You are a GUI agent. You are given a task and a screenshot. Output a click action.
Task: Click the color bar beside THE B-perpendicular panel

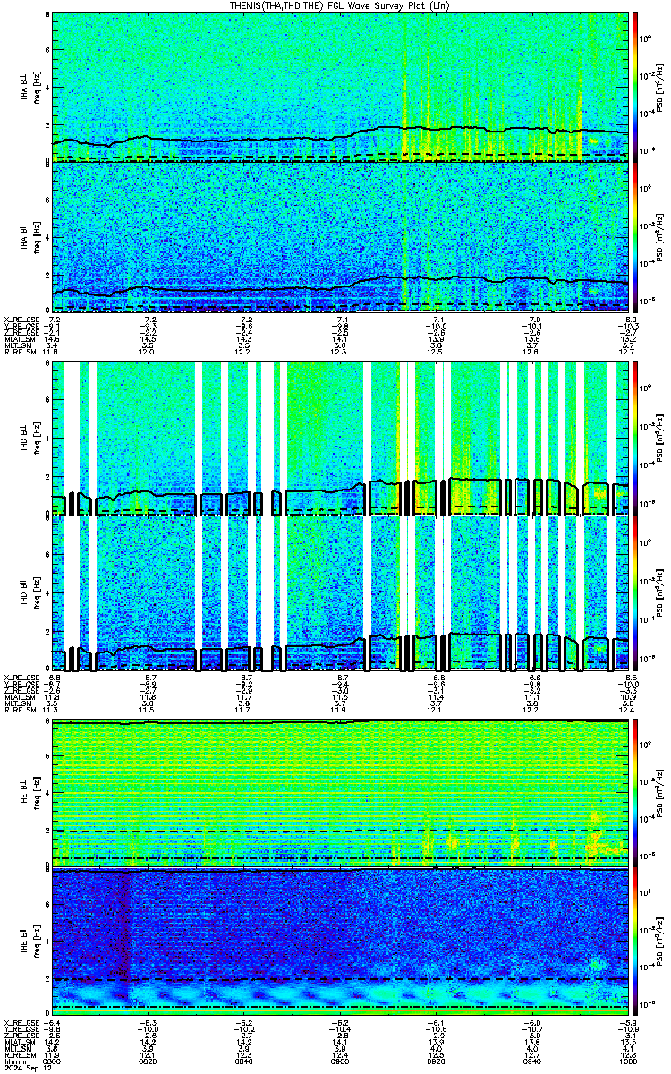pos(636,792)
